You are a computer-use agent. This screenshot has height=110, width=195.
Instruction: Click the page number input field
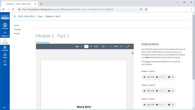click(x=86, y=46)
